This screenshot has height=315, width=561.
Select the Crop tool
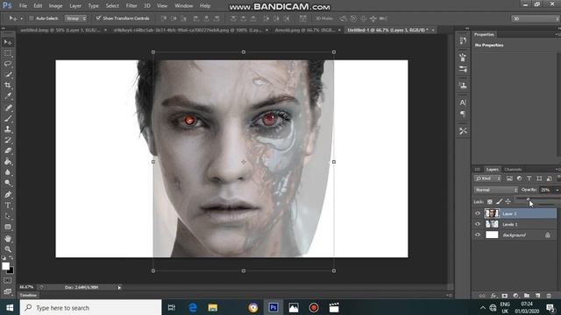(x=8, y=86)
